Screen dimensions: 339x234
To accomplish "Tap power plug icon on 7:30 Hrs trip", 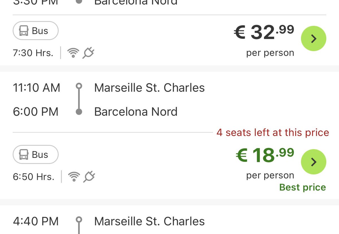I will pos(88,53).
